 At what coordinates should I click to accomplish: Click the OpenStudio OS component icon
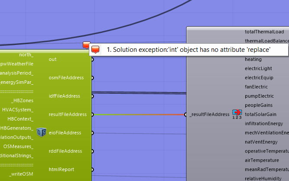pos(41,132)
